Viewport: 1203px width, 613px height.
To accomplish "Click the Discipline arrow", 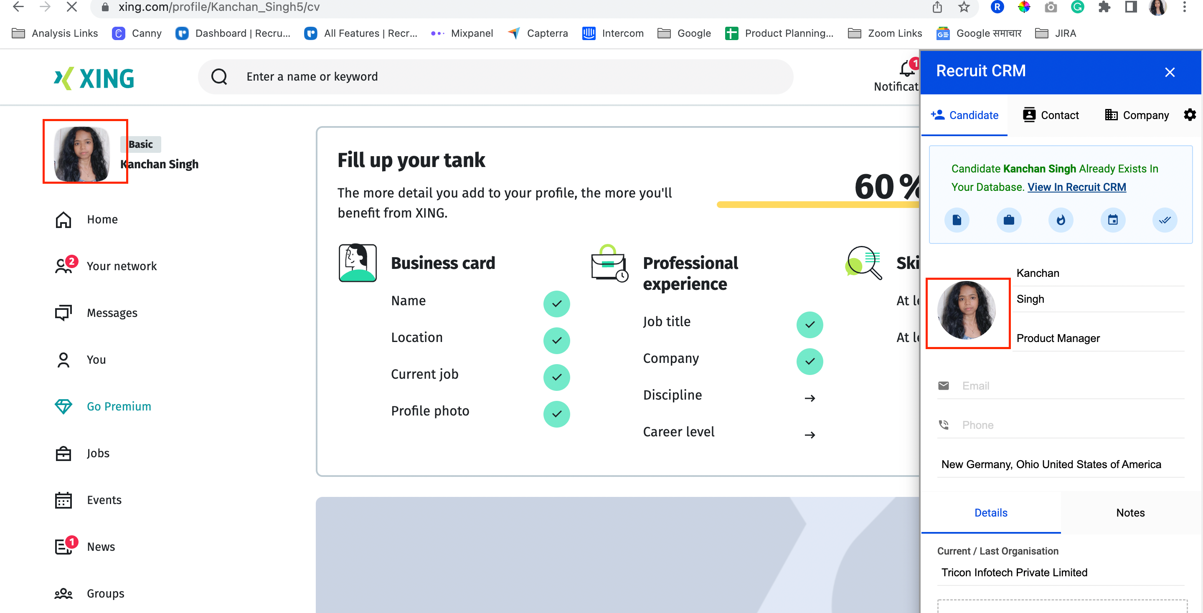I will pos(810,398).
